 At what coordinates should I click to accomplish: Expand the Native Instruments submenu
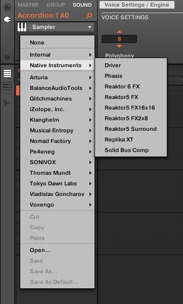(x=58, y=65)
